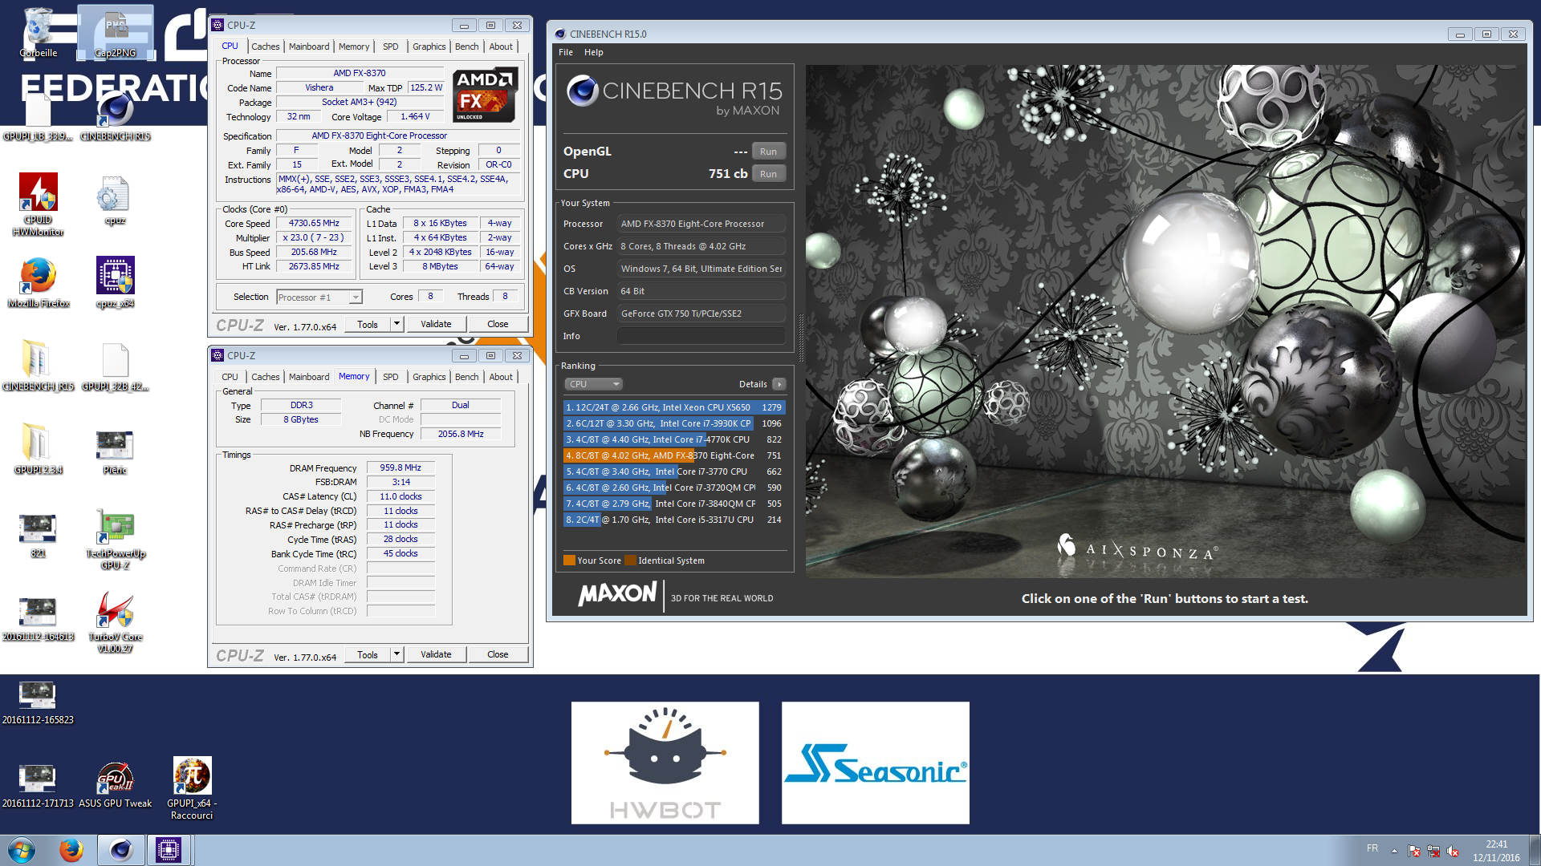Click Validate in the bottom CPU-Z window
The width and height of the screenshot is (1541, 866).
436,654
